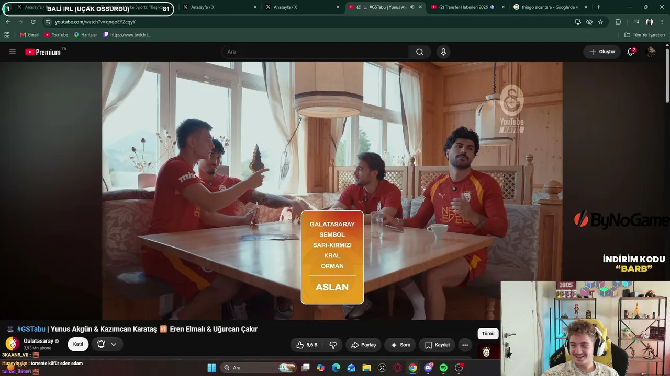Open the YouTube bookmark

click(x=56, y=34)
